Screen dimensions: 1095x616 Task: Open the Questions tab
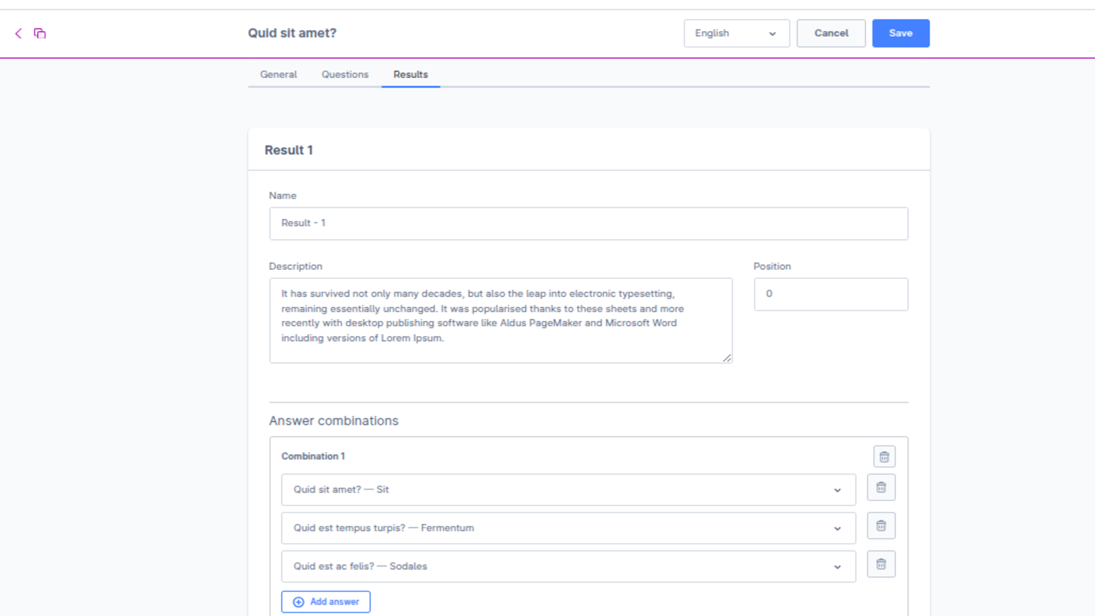click(345, 75)
